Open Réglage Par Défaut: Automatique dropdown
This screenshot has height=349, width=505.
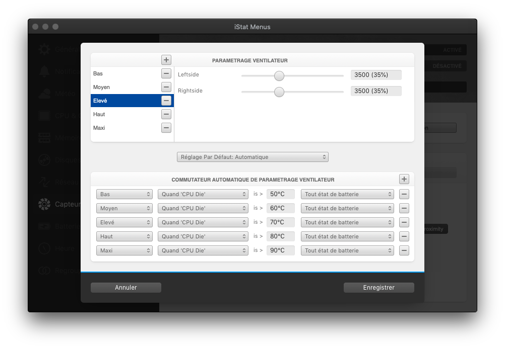coord(252,157)
